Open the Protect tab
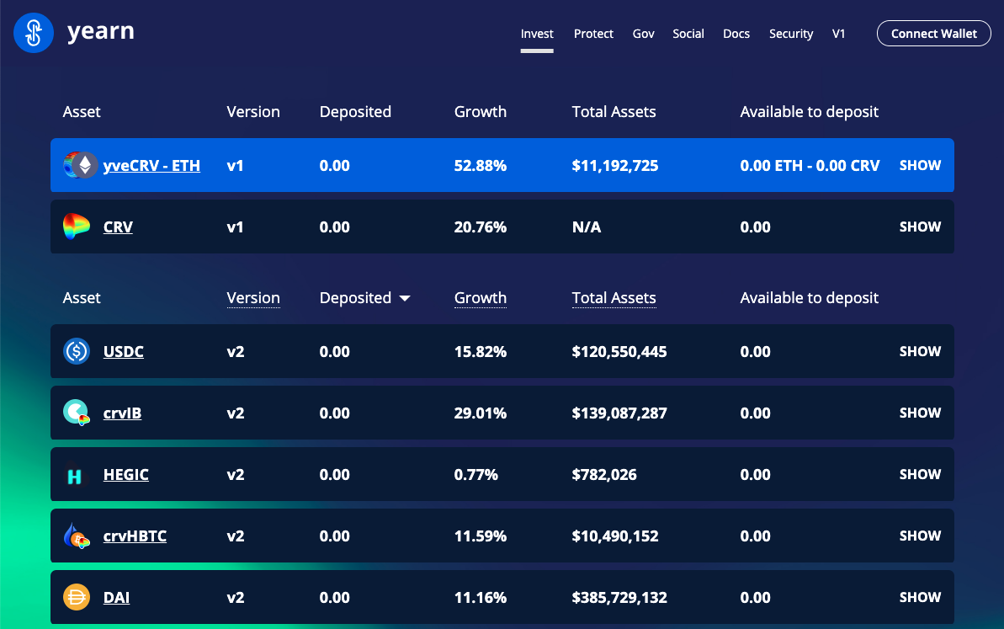This screenshot has height=629, width=1004. (593, 34)
